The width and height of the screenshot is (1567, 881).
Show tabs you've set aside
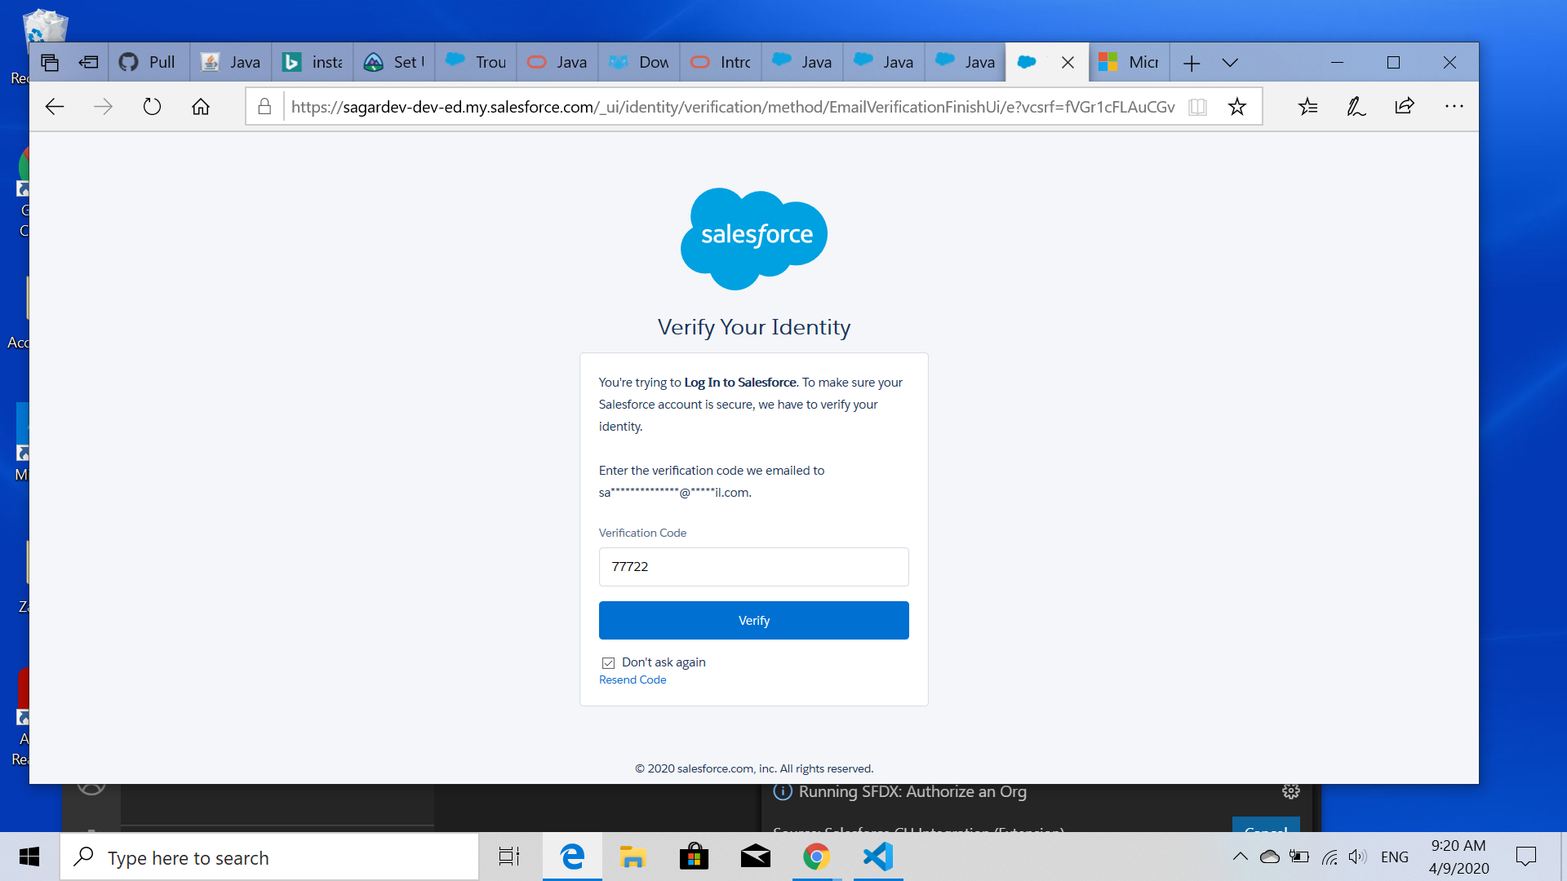point(50,62)
